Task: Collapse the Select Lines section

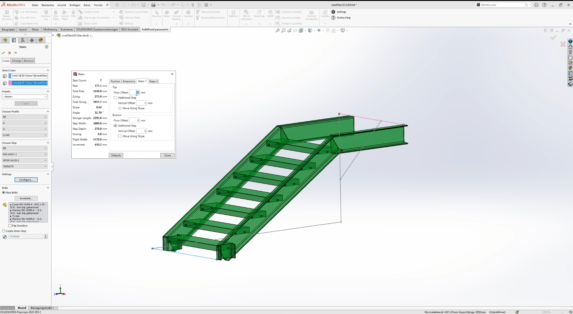Action: 48,70
